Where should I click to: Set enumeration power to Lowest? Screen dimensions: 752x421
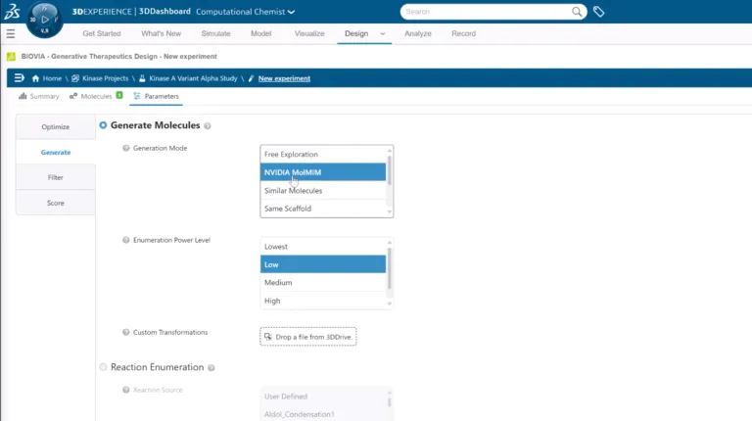323,247
